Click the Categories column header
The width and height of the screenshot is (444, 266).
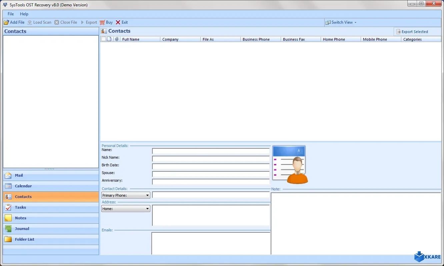421,39
